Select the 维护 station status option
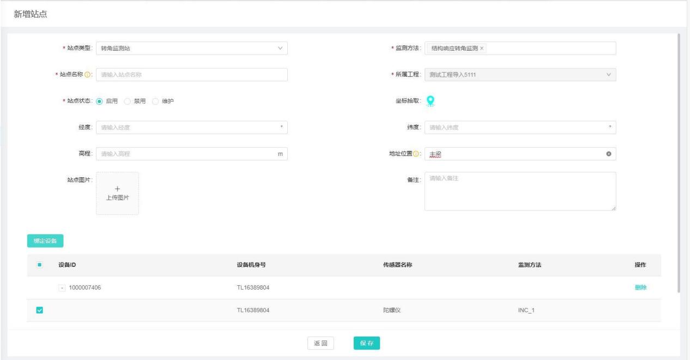Screen dimensions: 690x360 point(155,101)
